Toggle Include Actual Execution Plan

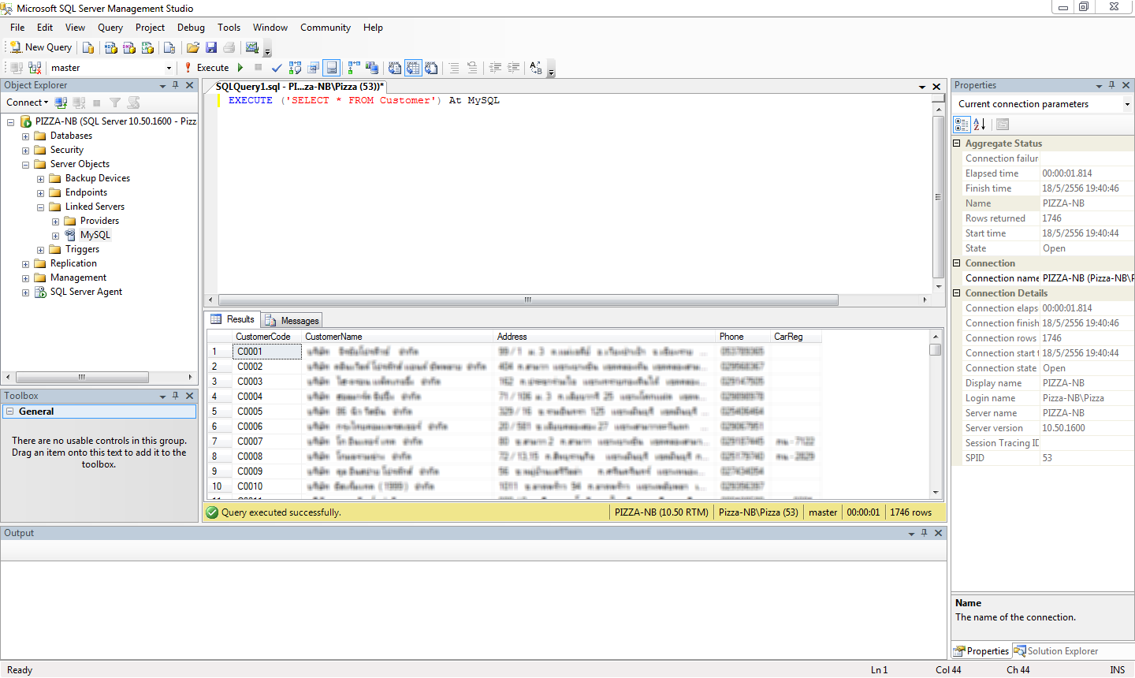click(x=354, y=68)
